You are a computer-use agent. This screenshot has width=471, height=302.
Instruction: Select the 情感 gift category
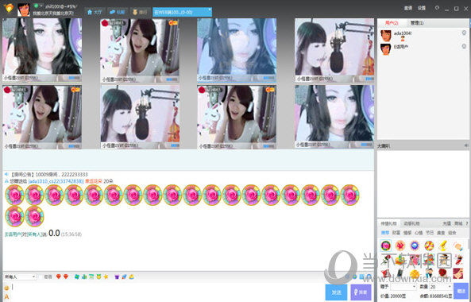pyautogui.click(x=407, y=233)
